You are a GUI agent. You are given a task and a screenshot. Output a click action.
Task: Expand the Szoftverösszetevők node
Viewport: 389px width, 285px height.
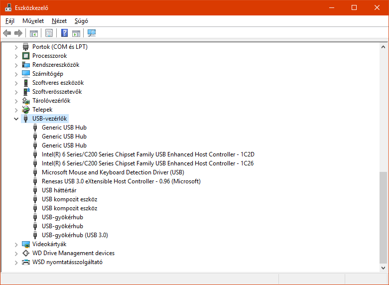16,92
